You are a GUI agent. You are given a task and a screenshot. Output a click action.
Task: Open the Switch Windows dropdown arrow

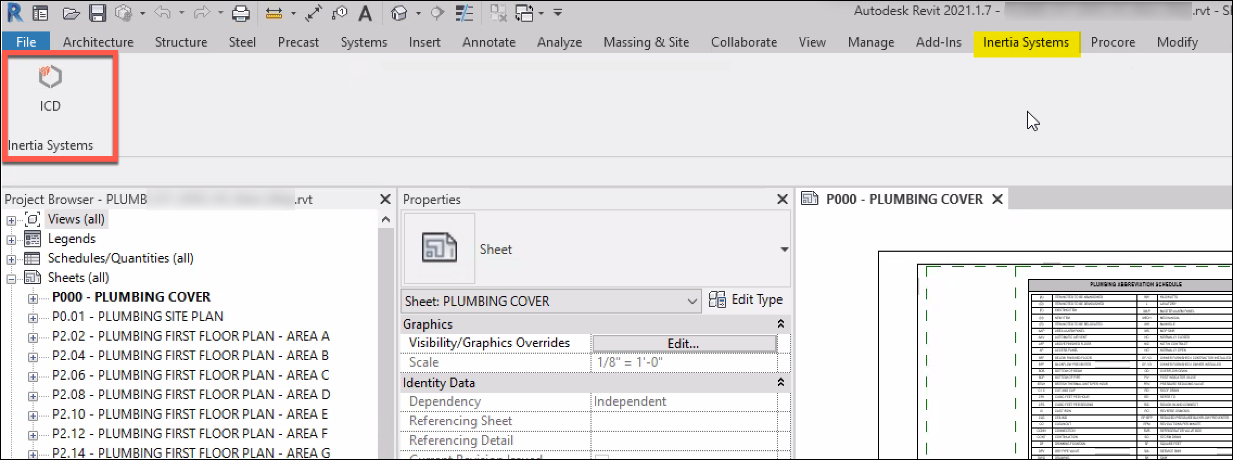click(x=541, y=14)
